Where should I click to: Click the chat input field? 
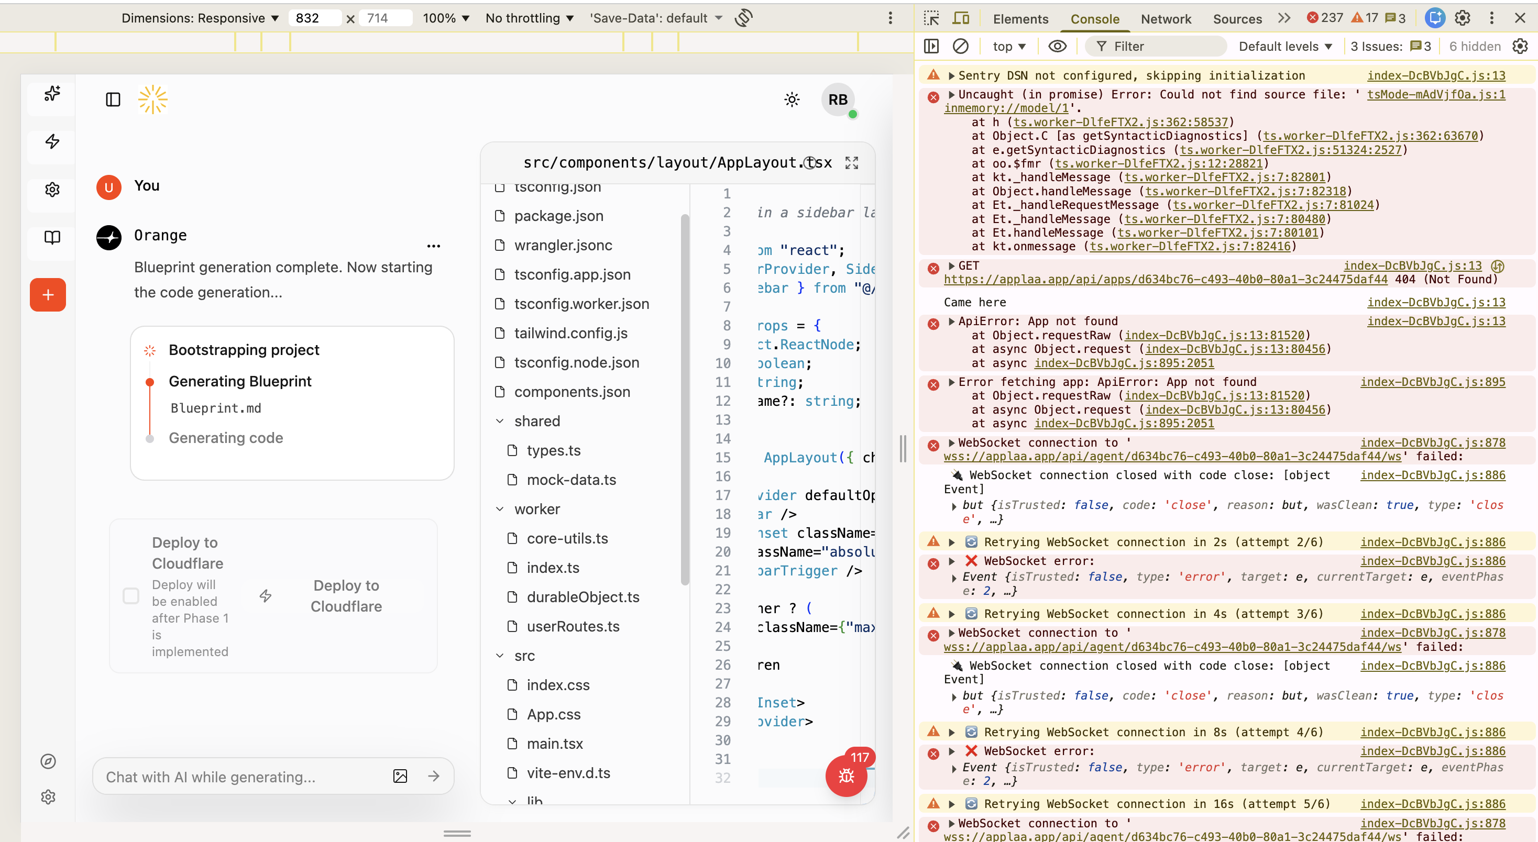pyautogui.click(x=239, y=777)
